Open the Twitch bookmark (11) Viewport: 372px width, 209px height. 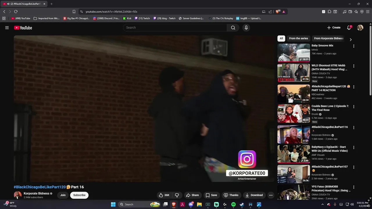point(142,18)
